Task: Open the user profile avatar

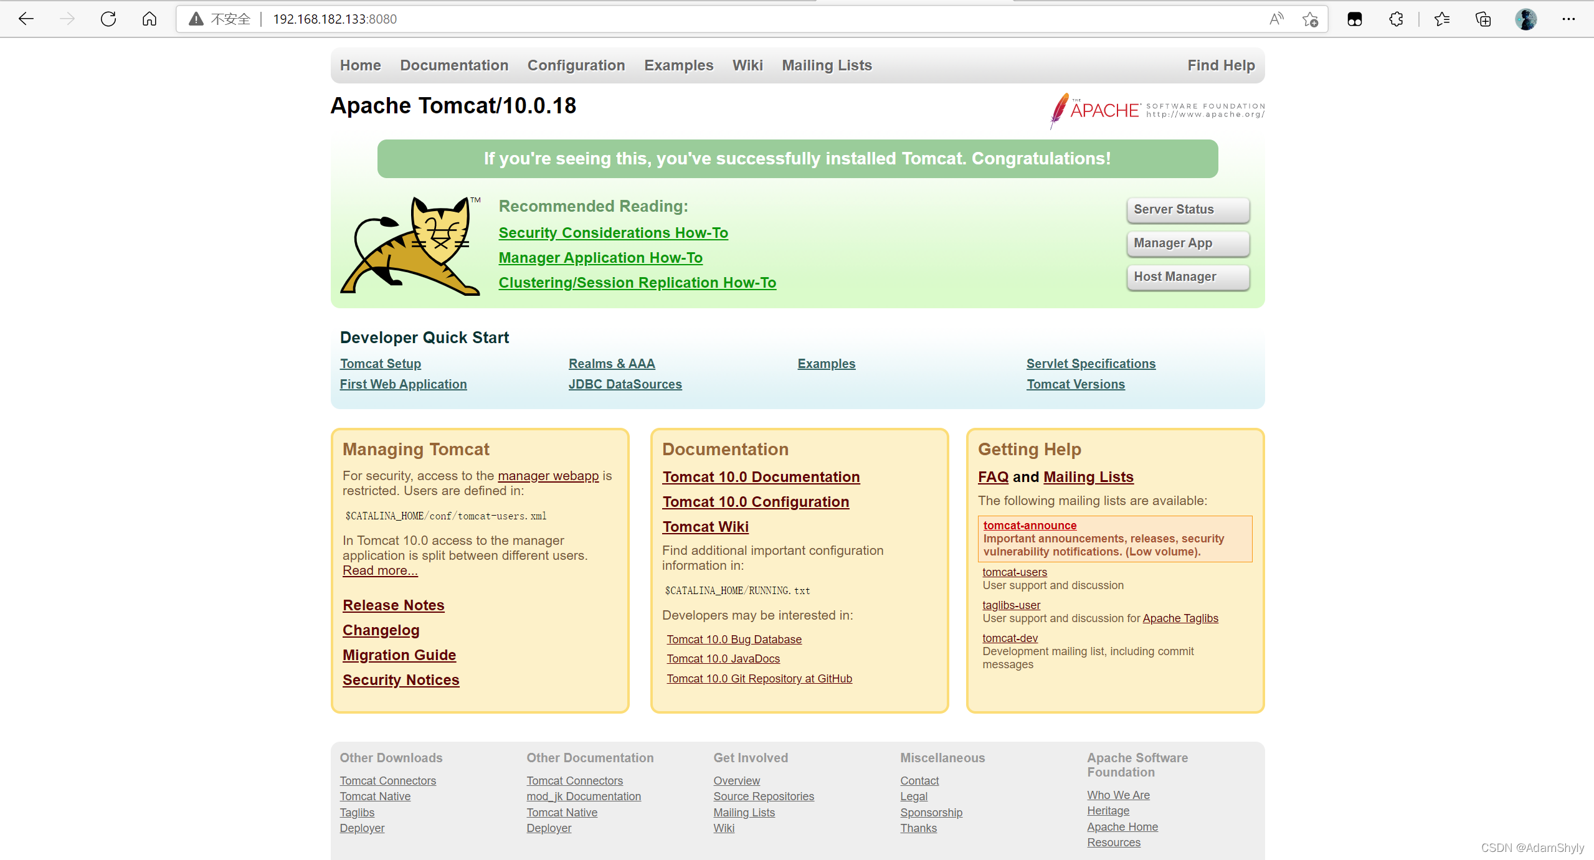Action: (x=1525, y=19)
